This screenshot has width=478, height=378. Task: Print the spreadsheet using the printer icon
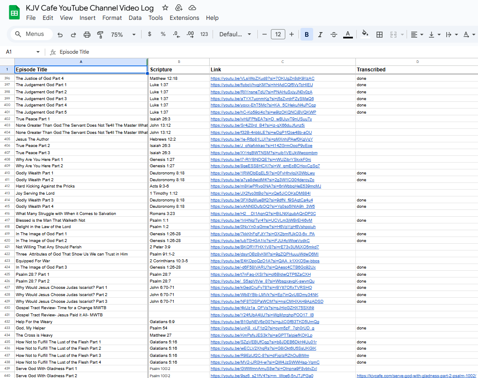tap(87, 34)
